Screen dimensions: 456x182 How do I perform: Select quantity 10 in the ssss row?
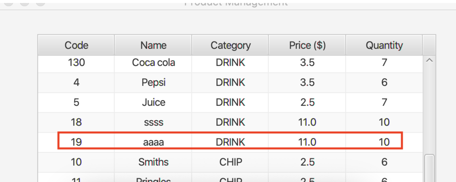384,122
